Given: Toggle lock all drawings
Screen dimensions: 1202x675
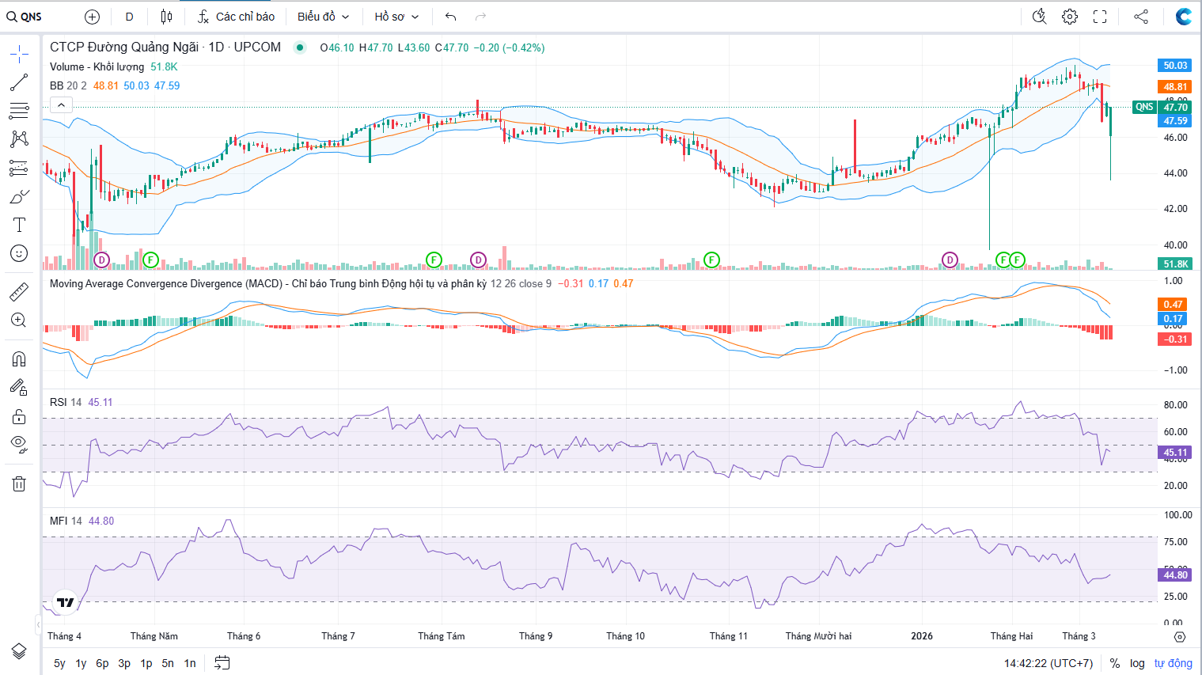Looking at the screenshot, I should 19,416.
